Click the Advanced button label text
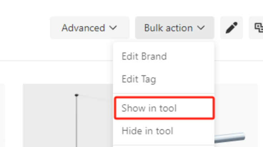The width and height of the screenshot is (263, 147). click(x=83, y=28)
